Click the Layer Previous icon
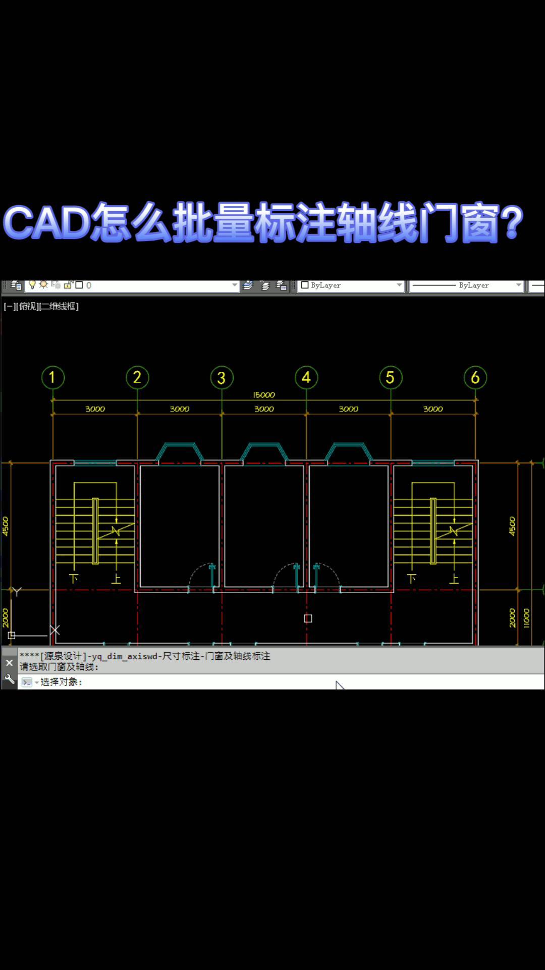545x970 pixels. pos(265,285)
